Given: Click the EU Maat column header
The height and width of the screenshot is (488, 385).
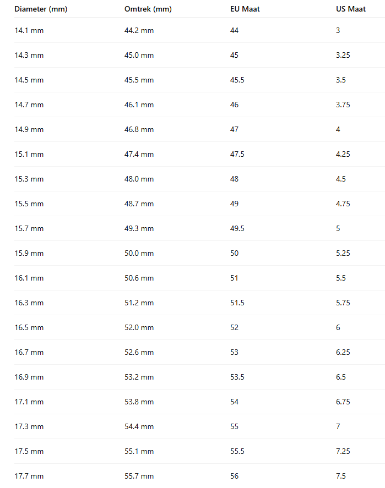Looking at the screenshot, I should (x=245, y=9).
